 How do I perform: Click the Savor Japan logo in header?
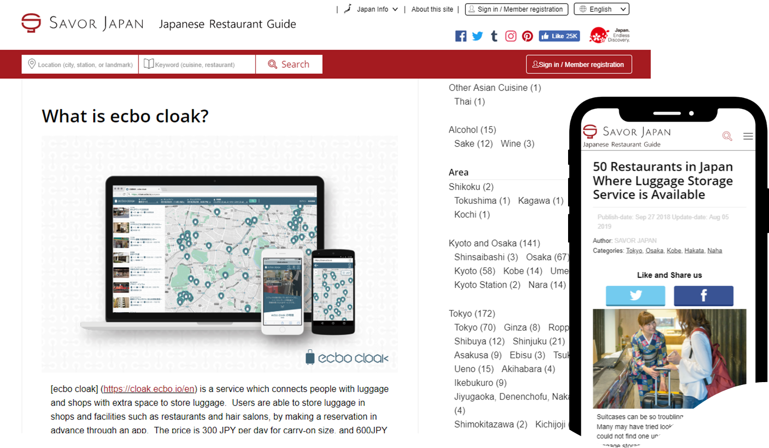click(82, 23)
